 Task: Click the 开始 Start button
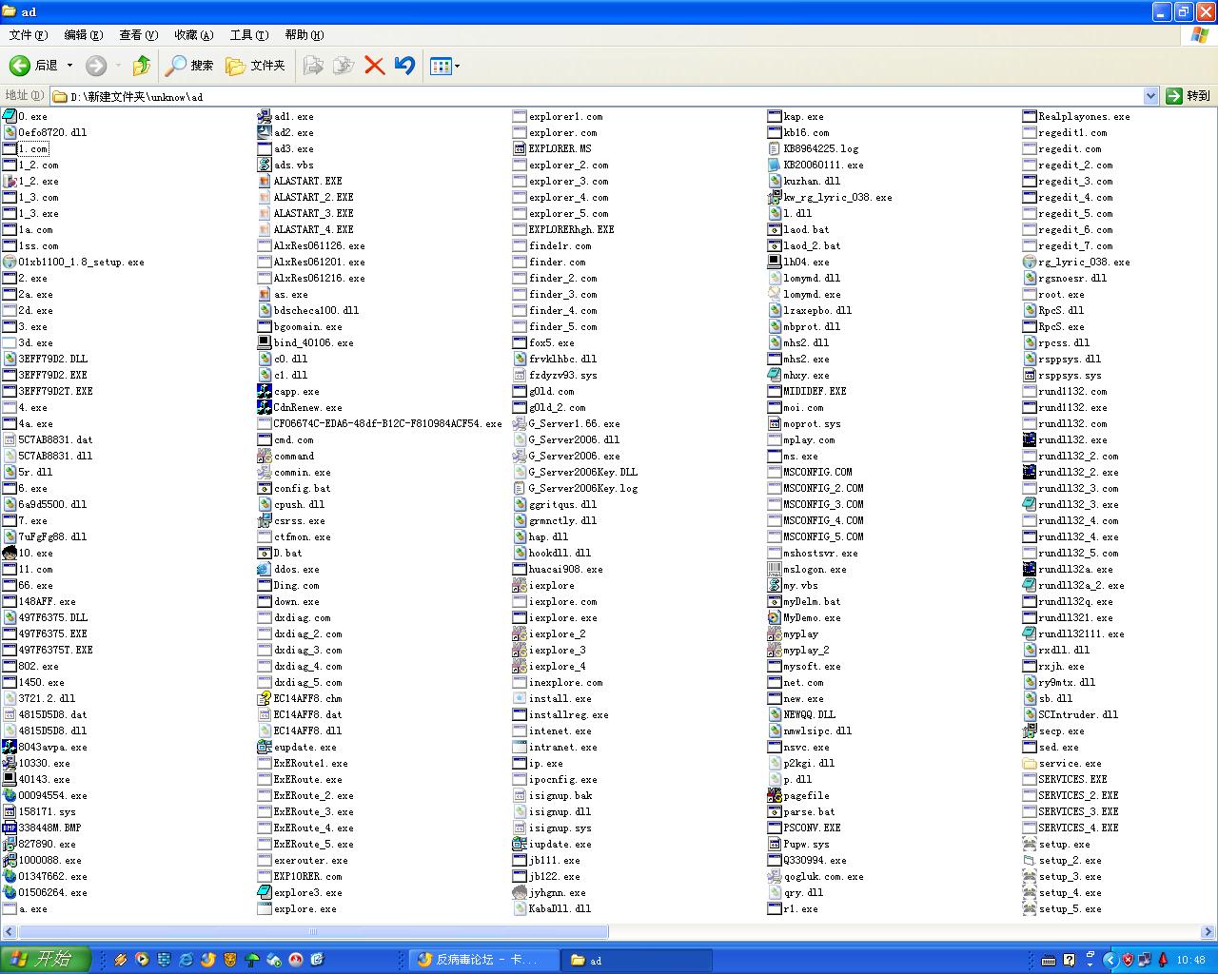[45, 960]
